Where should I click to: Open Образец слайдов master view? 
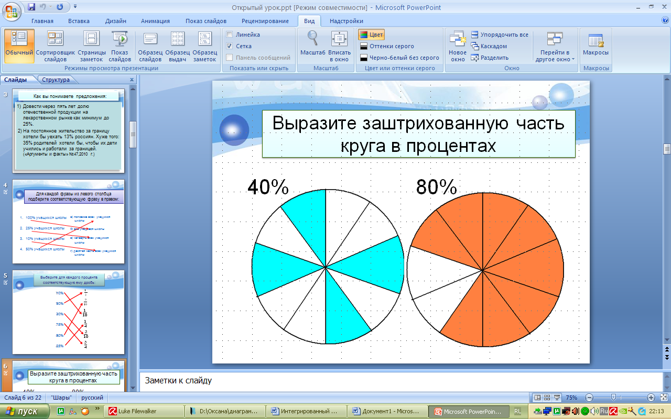(150, 46)
